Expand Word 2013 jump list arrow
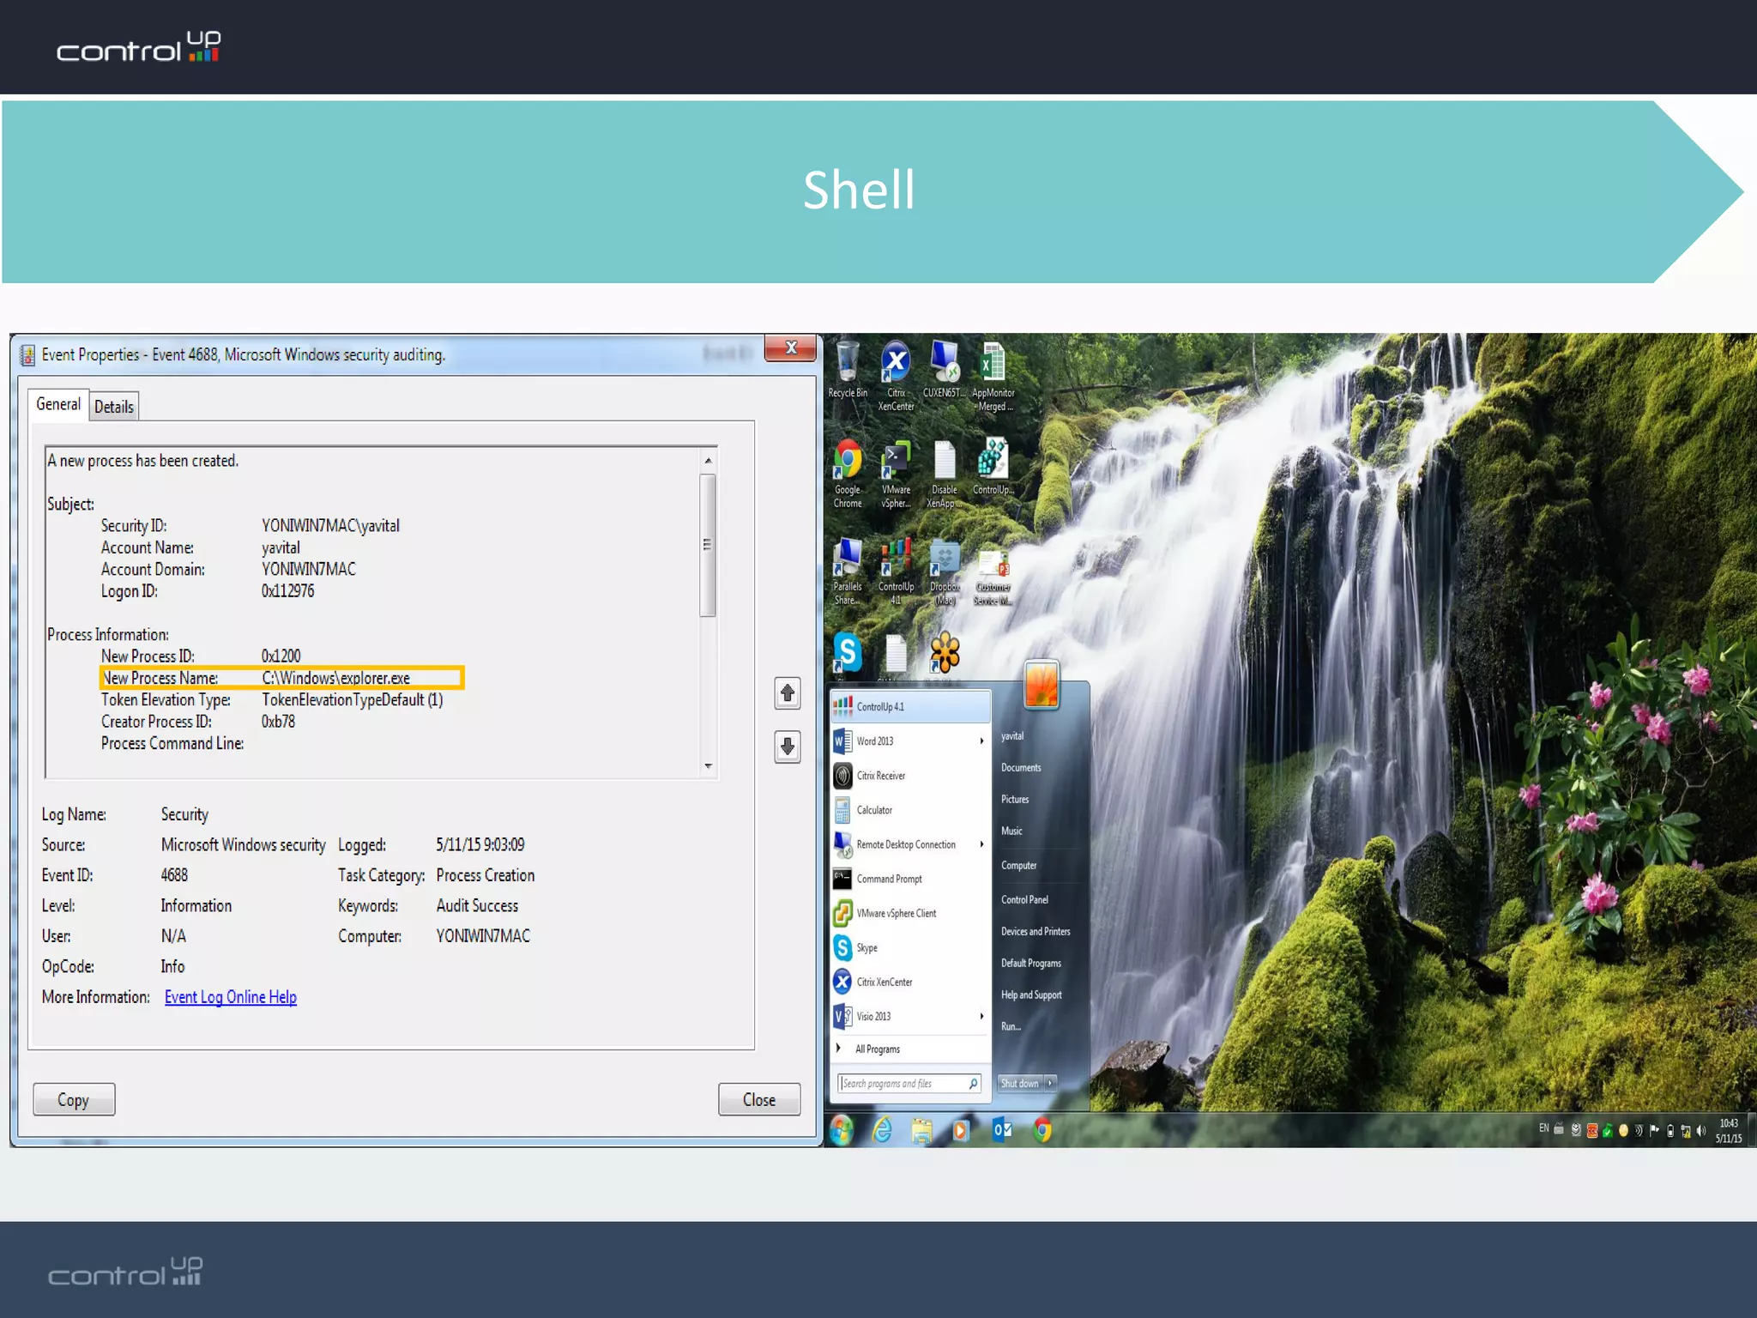This screenshot has width=1757, height=1318. pos(981,741)
